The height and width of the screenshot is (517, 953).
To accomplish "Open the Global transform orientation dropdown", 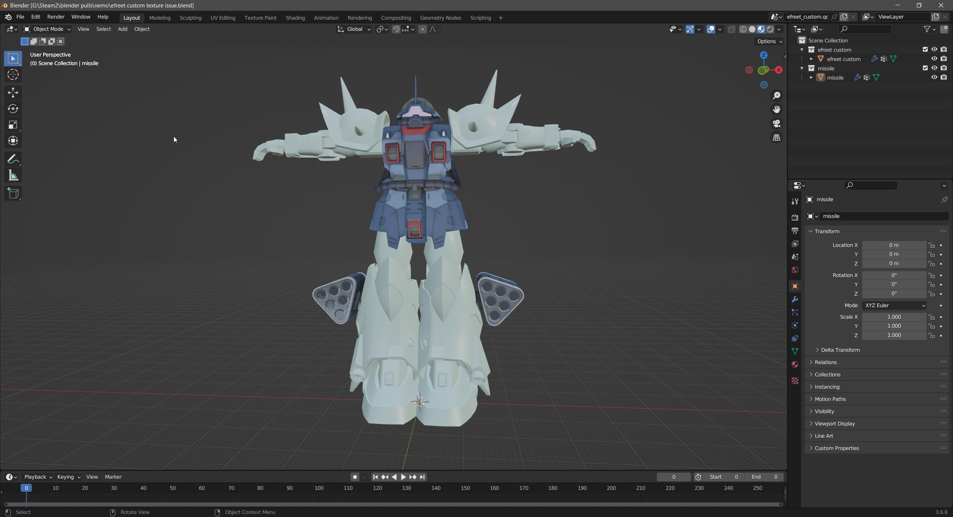I will [x=354, y=29].
